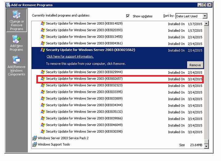221x161 pixels.
Task: Click the icon next to KB3014029 update
Action: (43, 23)
